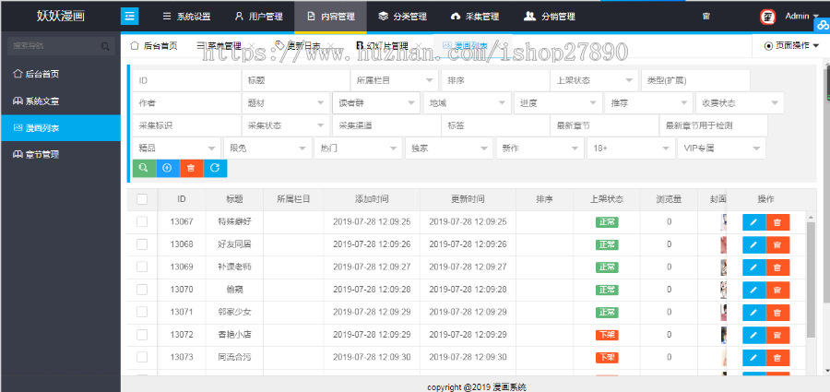Image resolution: width=830 pixels, height=392 pixels.
Task: Check the box for row 13069
Action: click(x=142, y=267)
